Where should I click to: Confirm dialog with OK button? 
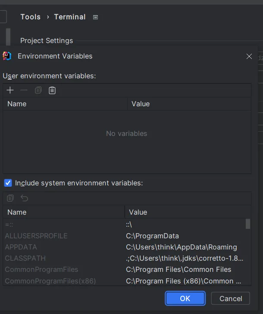point(185,299)
